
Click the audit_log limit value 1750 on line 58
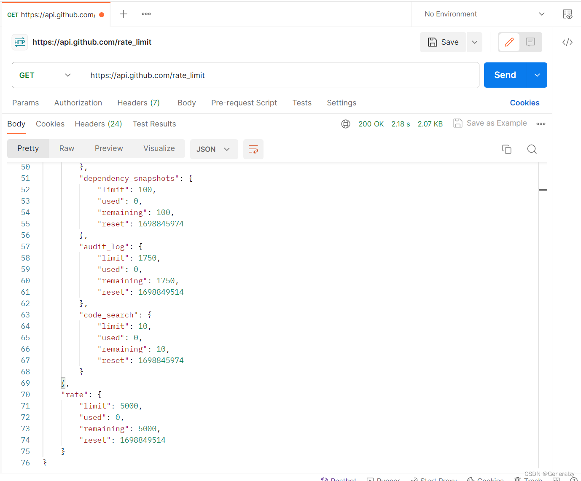147,258
